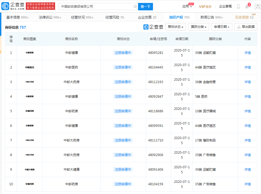Select the 知识产权 795 tab
This screenshot has width=261, height=194.
tap(179, 17)
